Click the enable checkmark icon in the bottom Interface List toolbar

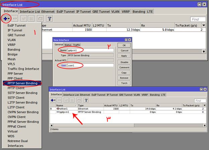[x=66, y=100]
